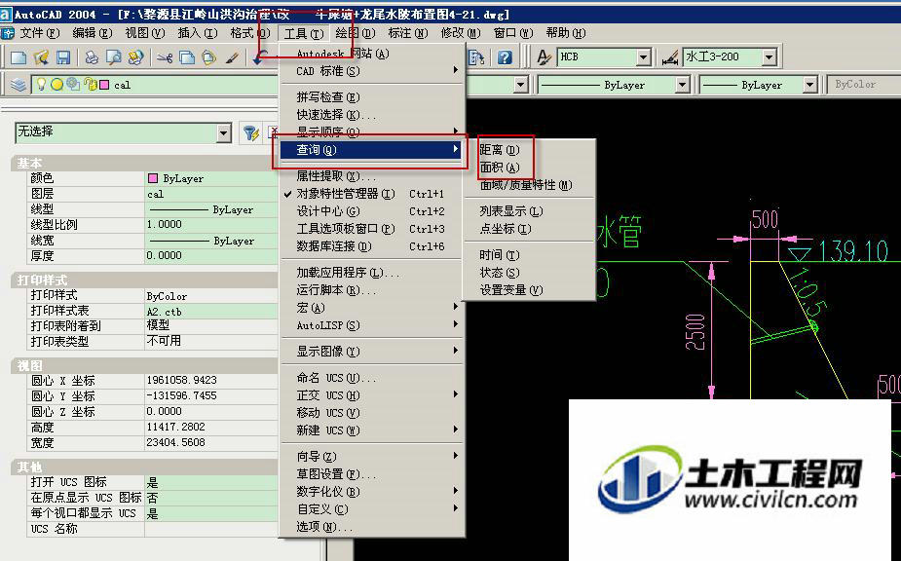The height and width of the screenshot is (561, 901).
Task: Open the 水工3-200 dimension style dropdown
Action: (x=769, y=56)
